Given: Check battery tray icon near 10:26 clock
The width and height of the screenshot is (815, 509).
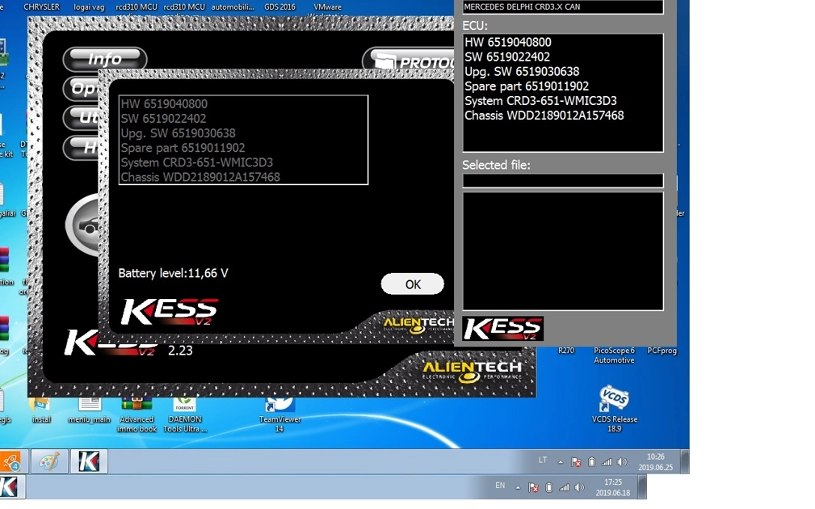Looking at the screenshot, I should click(591, 461).
